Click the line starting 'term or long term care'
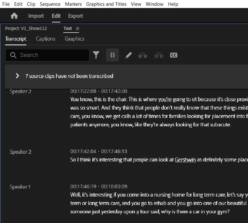The image size is (248, 223). tap(159, 203)
